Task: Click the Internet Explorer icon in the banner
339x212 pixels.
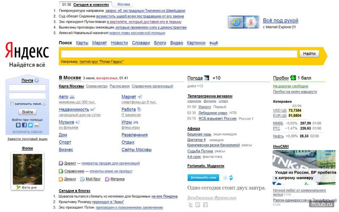Action: click(x=236, y=22)
